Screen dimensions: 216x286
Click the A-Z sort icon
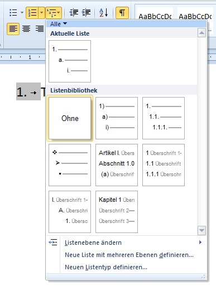click(104, 13)
